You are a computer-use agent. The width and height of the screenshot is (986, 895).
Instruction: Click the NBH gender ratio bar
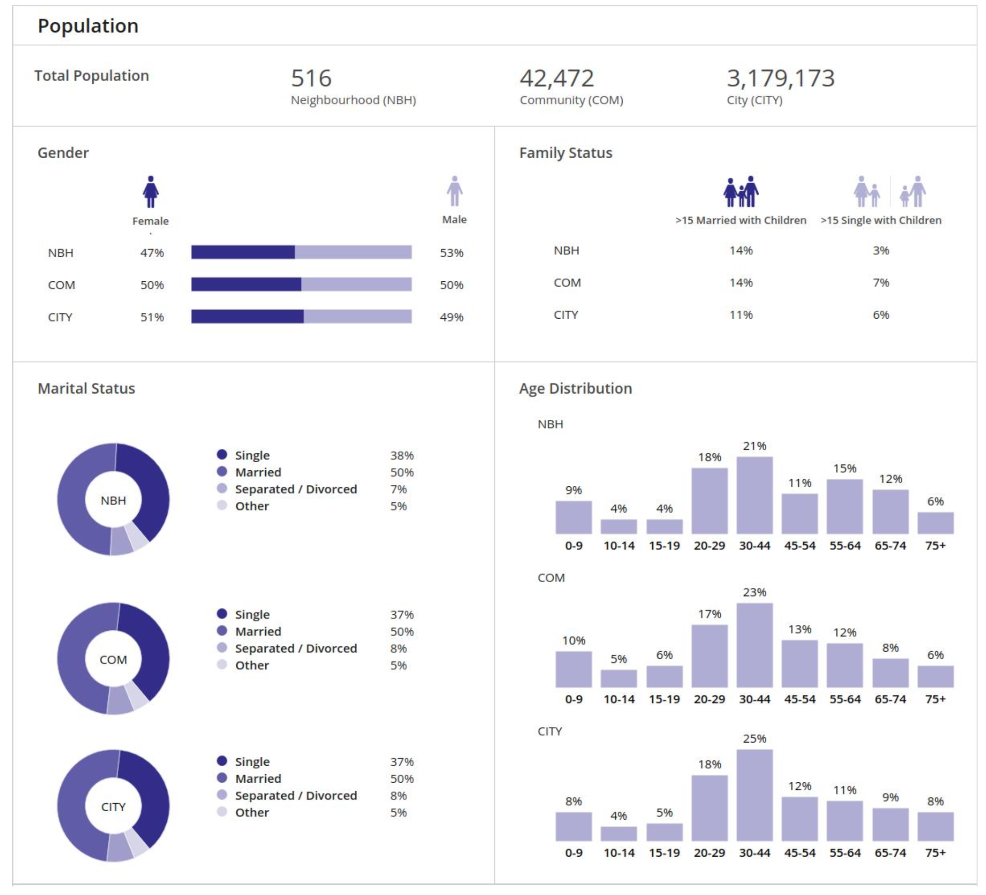pyautogui.click(x=301, y=252)
